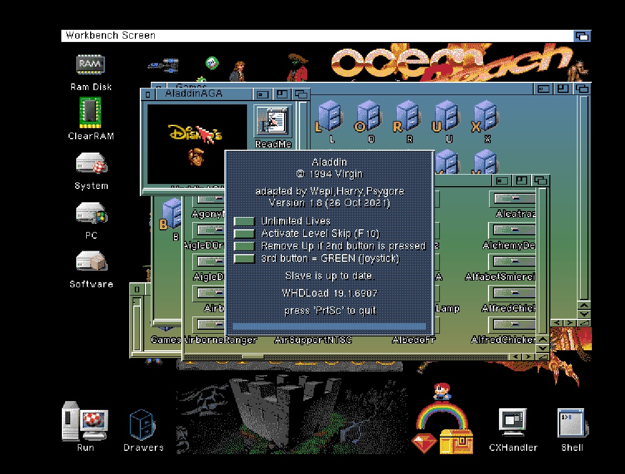The height and width of the screenshot is (474, 625).
Task: Click the 'WHDLoad 19.1.6907' text
Action: click(330, 293)
